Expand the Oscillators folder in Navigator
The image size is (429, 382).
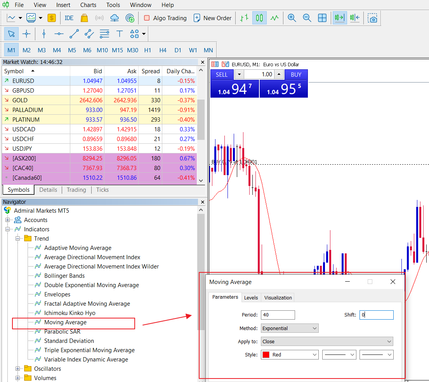pyautogui.click(x=18, y=368)
